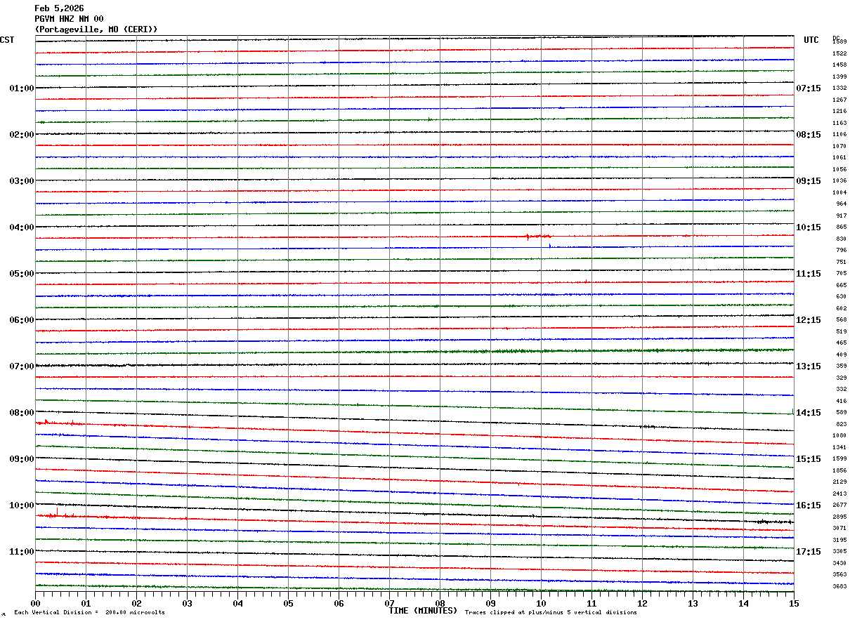Select the '08:00' CST time label
850x622 pixels.
click(x=21, y=413)
